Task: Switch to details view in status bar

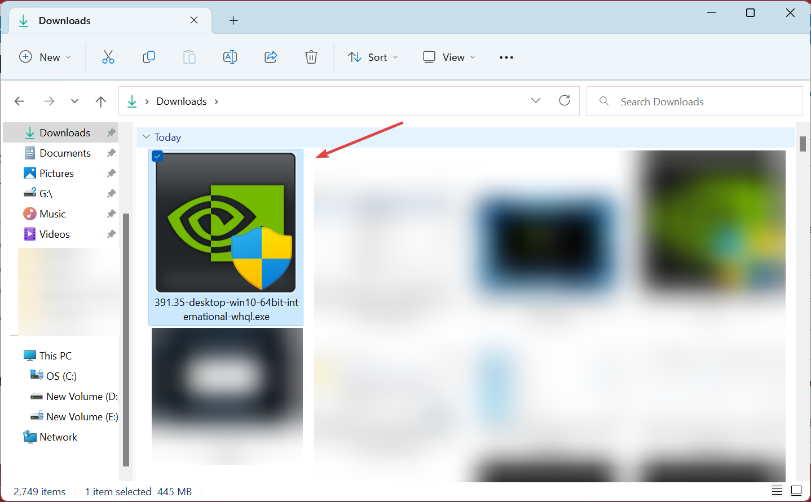Action: (x=777, y=490)
